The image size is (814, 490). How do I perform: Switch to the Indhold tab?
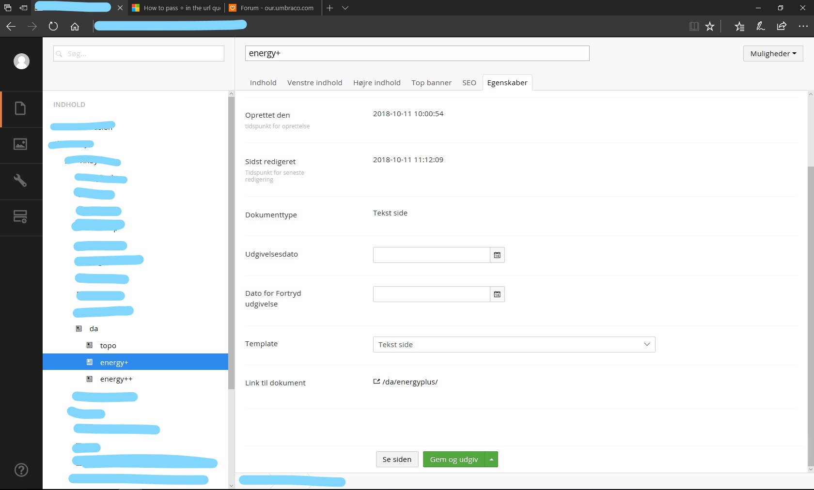coord(263,83)
